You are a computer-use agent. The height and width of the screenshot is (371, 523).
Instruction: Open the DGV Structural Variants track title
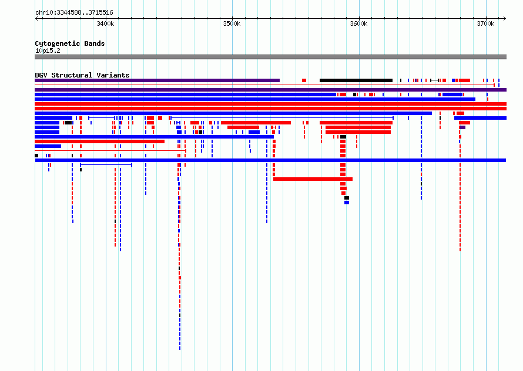(82, 75)
